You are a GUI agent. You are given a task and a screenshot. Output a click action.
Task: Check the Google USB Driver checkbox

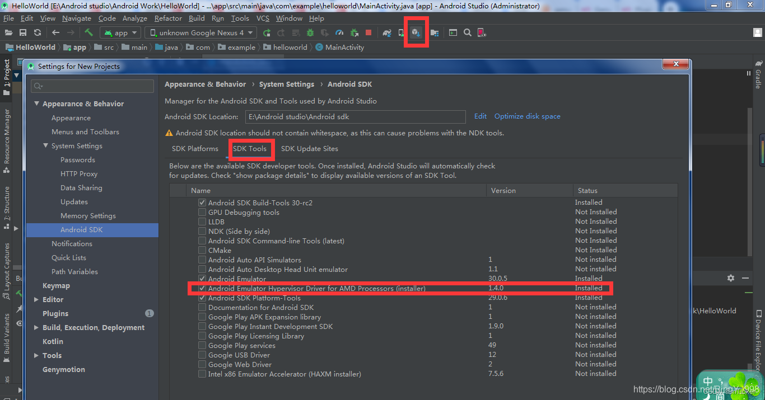coord(202,355)
